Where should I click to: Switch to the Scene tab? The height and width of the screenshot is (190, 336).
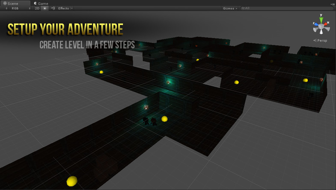pos(15,3)
